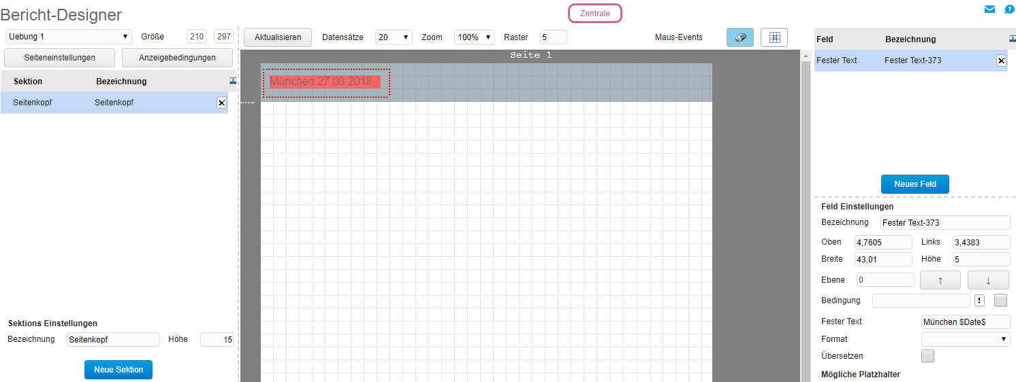Click the Feld column header

coord(825,39)
